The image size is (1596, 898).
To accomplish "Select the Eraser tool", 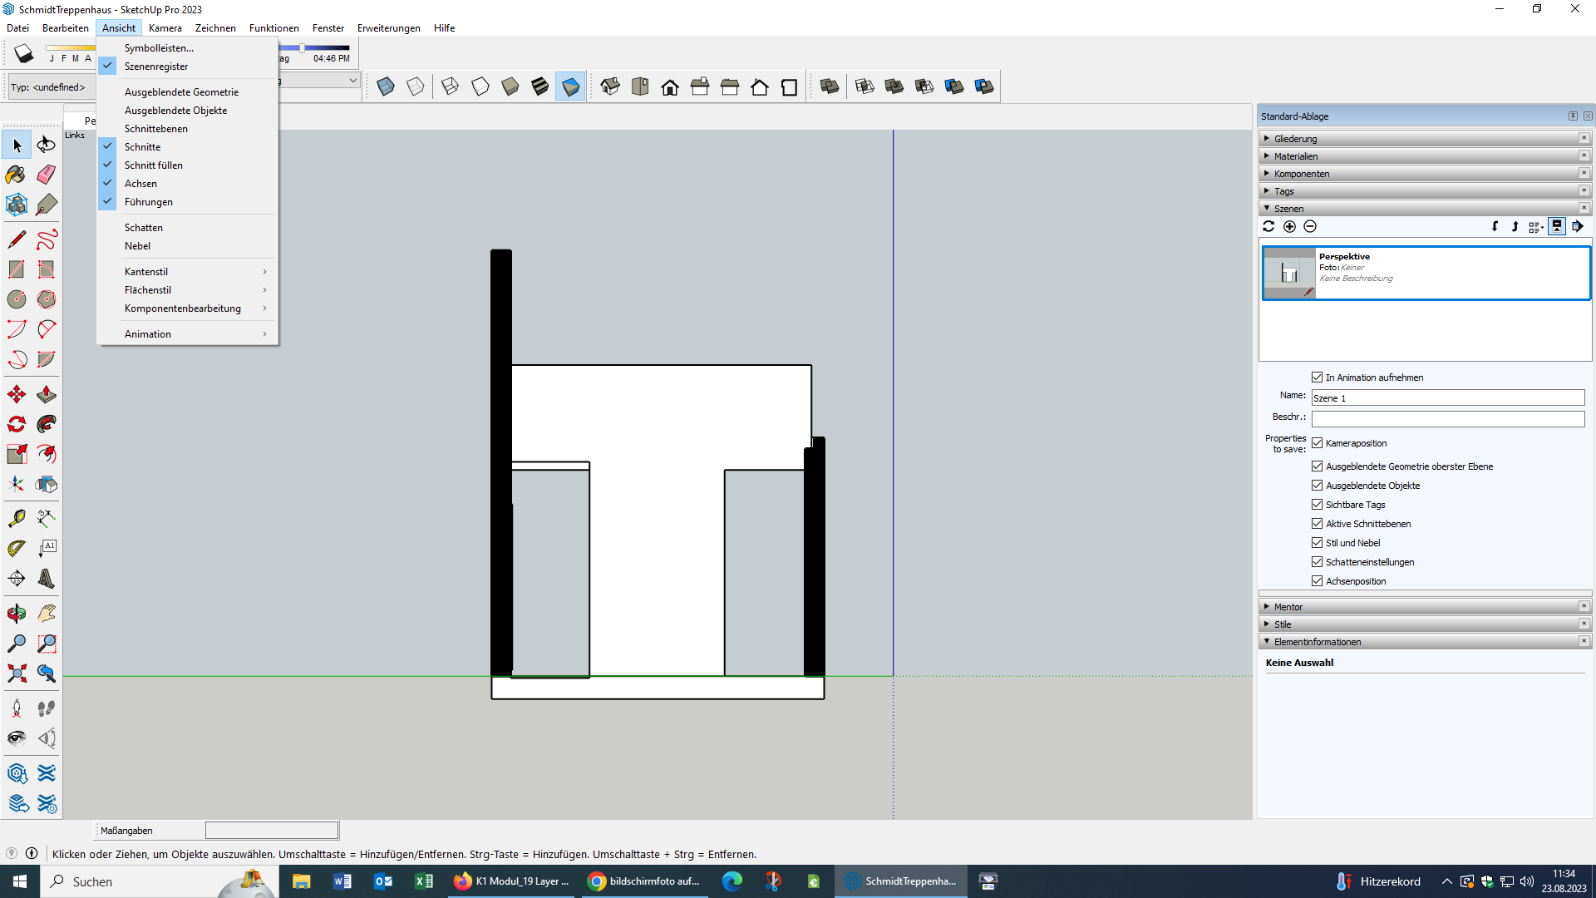I will (47, 175).
